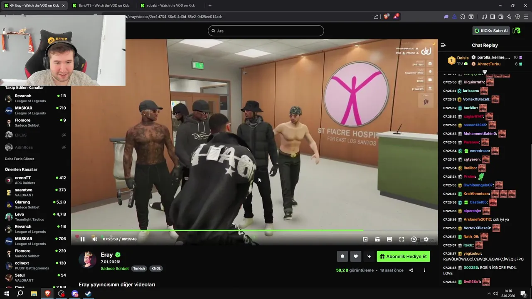This screenshot has width=532, height=299.
Task: Click username Arslanefe20112 in chat
Action: click(x=478, y=219)
